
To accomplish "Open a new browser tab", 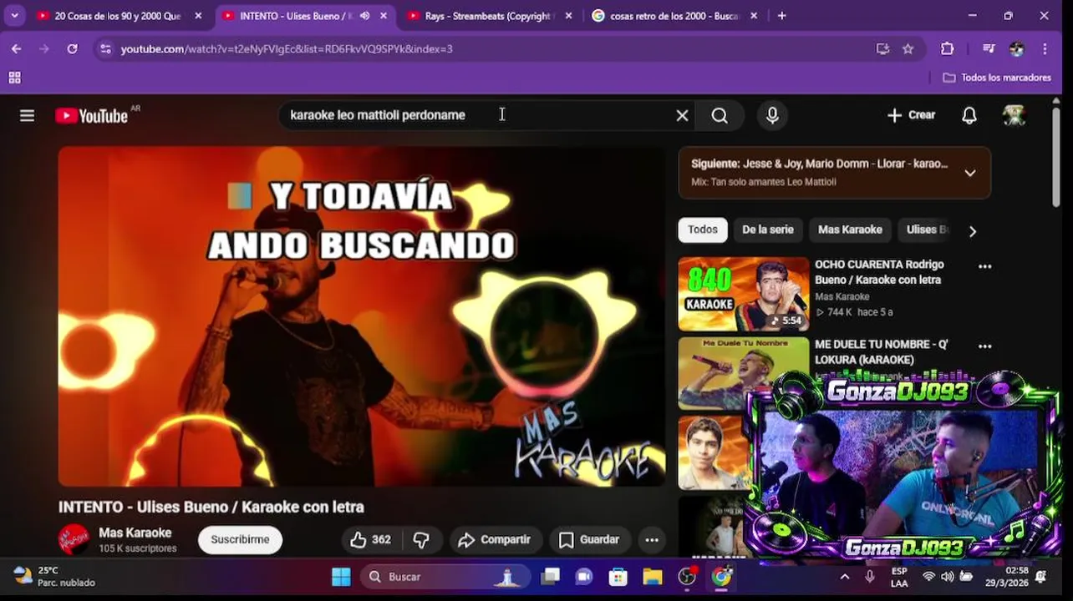I will (x=781, y=16).
